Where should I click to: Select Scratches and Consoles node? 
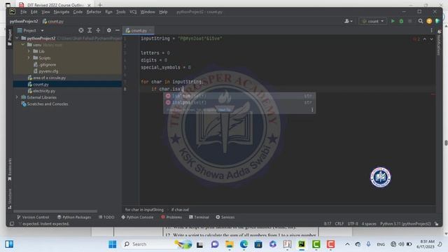[x=45, y=104]
